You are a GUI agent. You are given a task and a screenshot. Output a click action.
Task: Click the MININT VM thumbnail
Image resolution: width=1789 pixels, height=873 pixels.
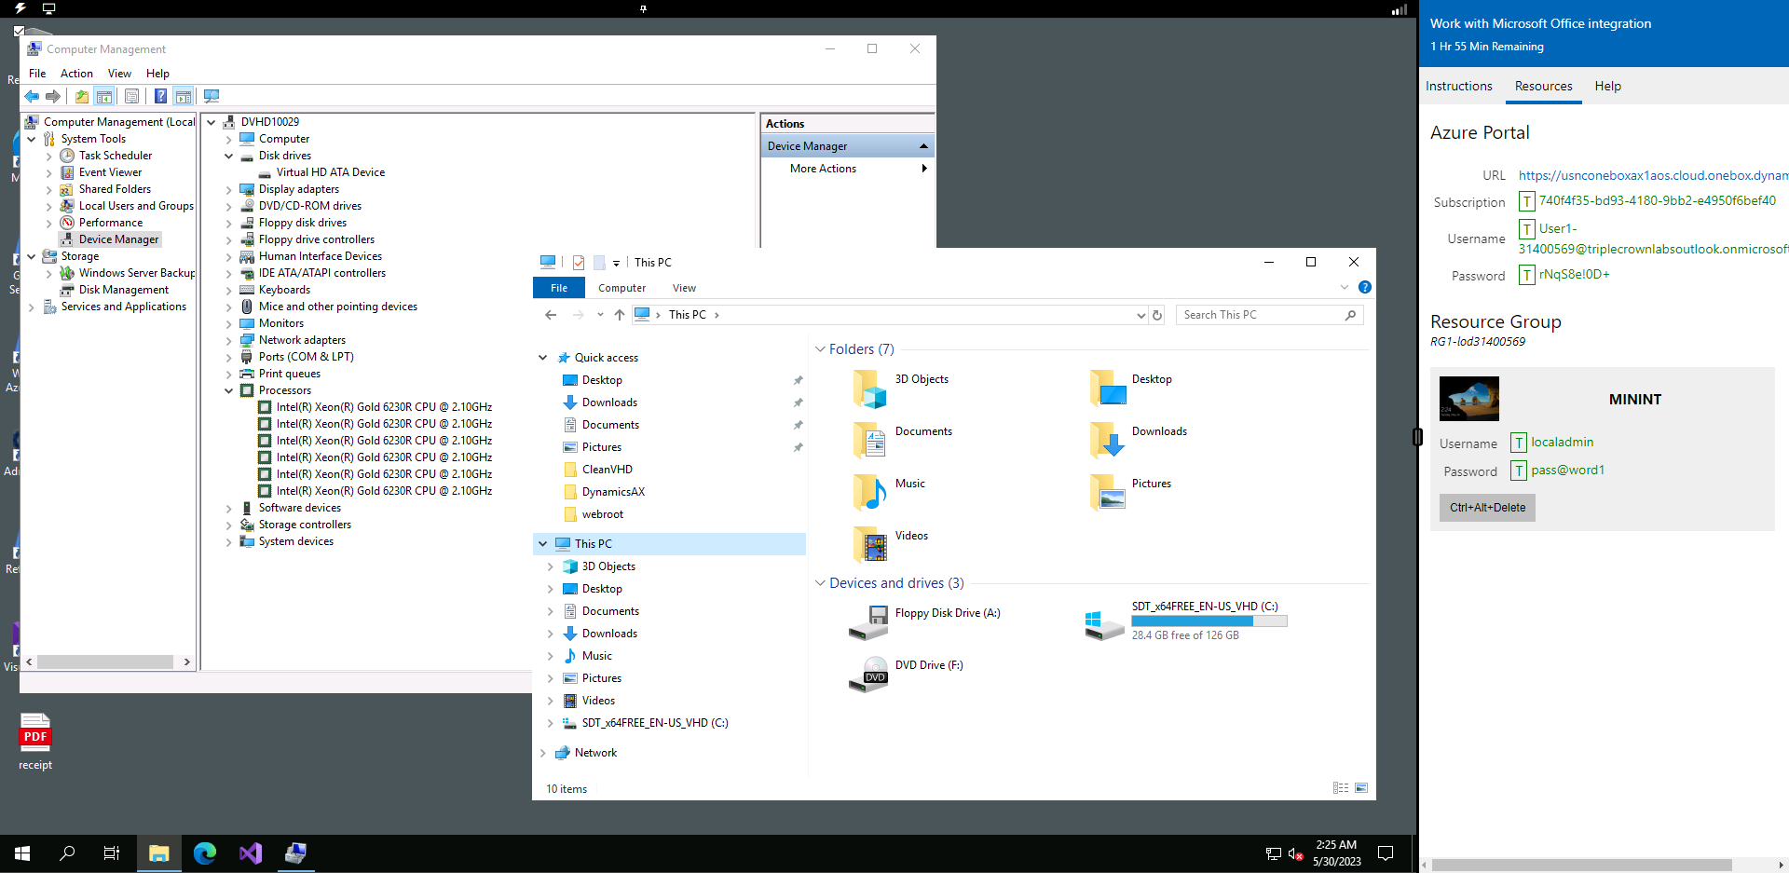[1469, 399]
